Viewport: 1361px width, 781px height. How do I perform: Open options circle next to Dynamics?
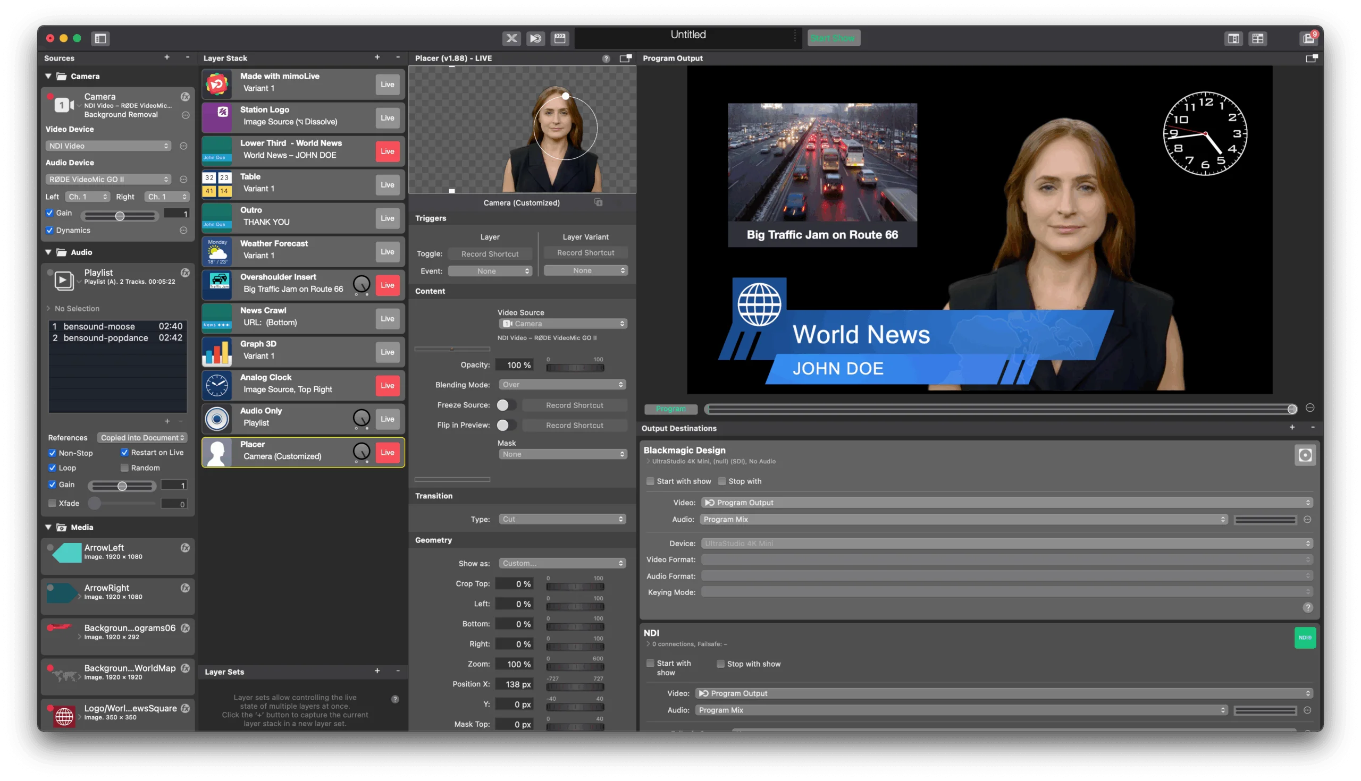click(x=183, y=230)
